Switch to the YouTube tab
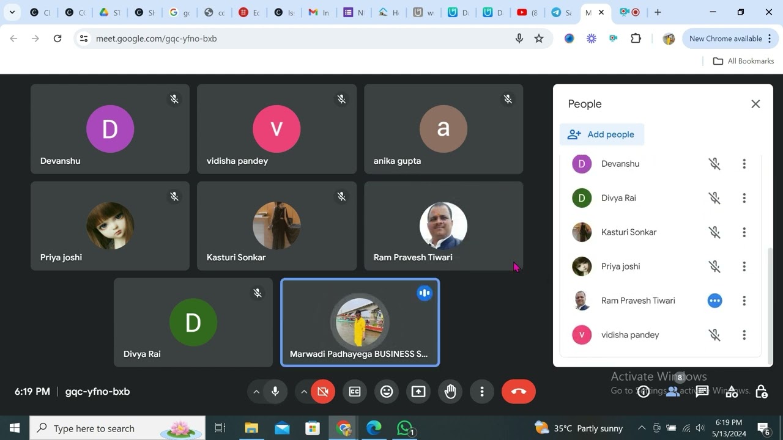The image size is (783, 440). (x=527, y=12)
